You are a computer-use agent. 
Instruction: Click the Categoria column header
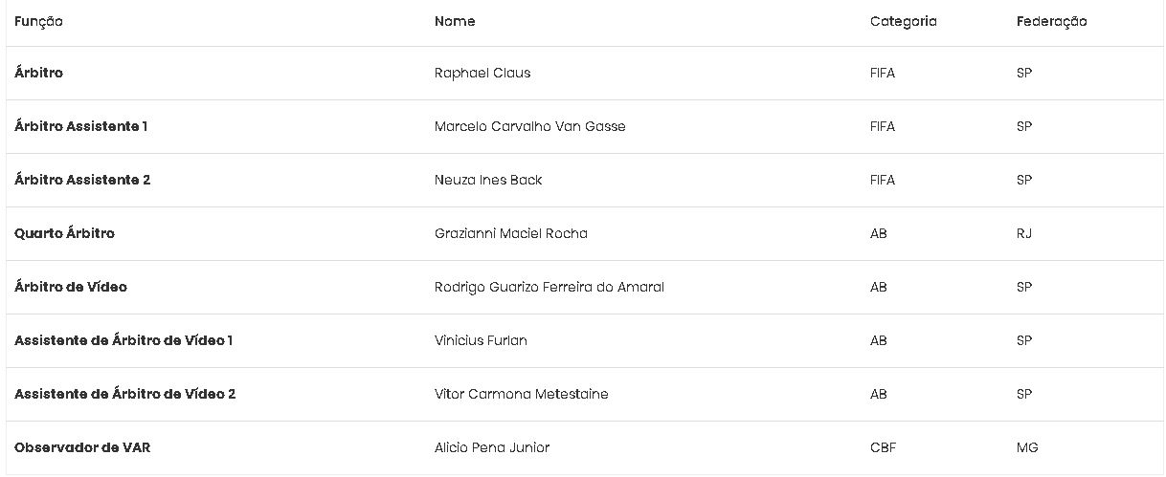903,21
